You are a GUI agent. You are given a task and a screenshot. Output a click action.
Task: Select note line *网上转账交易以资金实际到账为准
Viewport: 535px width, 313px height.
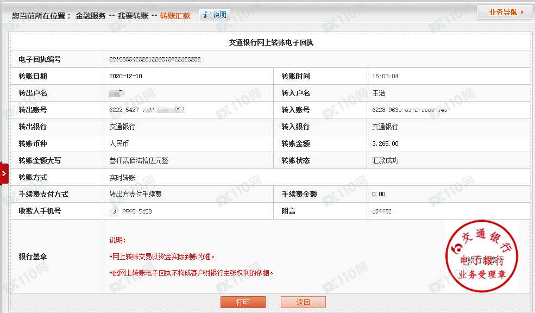[162, 256]
